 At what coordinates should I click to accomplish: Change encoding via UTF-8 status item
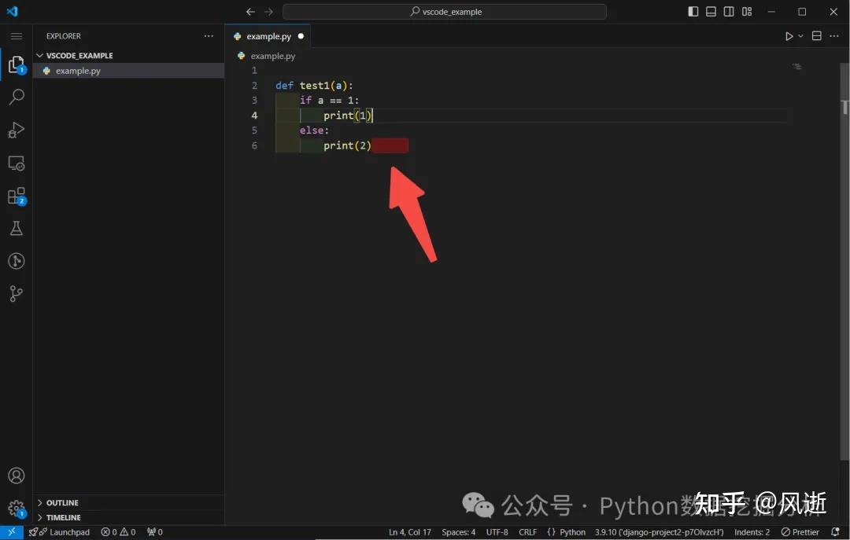coord(497,532)
